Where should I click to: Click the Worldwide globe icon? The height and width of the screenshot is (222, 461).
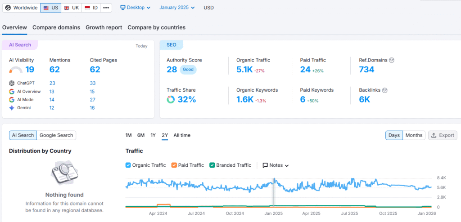coord(8,8)
